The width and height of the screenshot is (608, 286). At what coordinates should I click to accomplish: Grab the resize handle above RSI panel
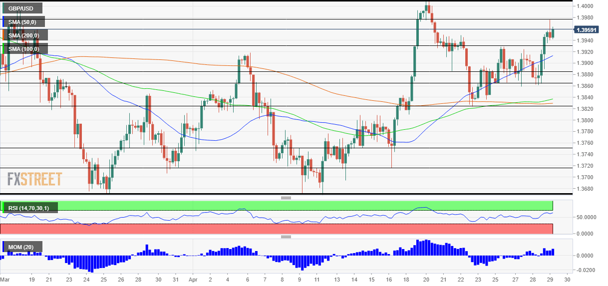point(286,198)
